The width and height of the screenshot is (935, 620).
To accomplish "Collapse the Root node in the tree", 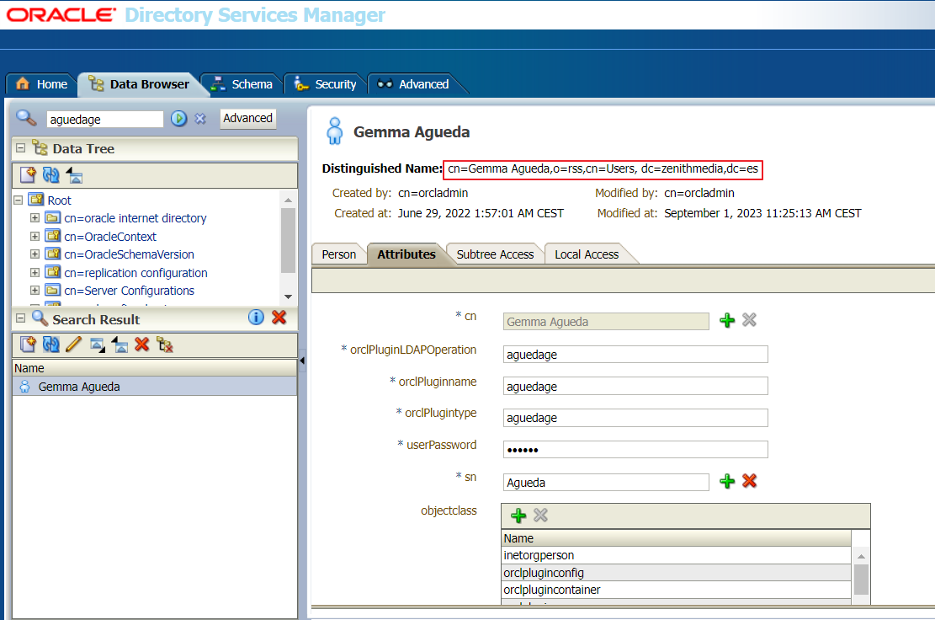I will [18, 200].
